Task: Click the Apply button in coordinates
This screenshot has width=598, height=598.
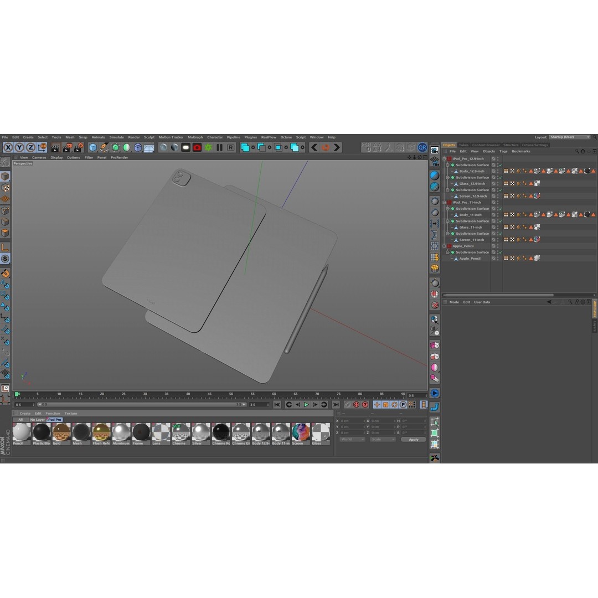Action: 414,439
